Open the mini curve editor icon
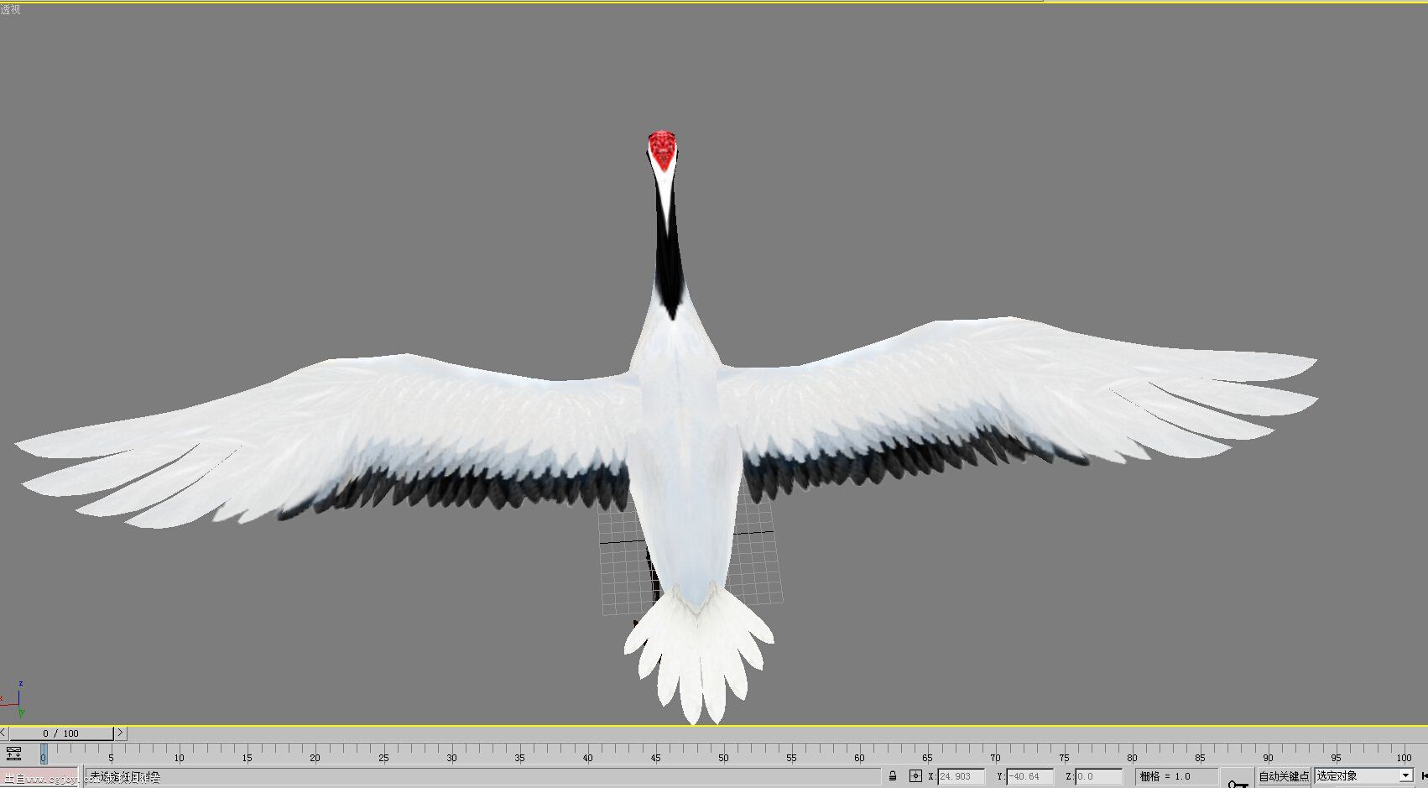Viewport: 1428px width, 788px height. 13,754
